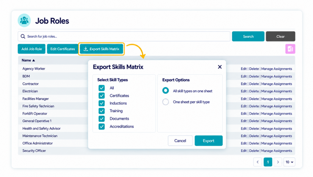Click the Job Roles people icon

tap(24, 21)
